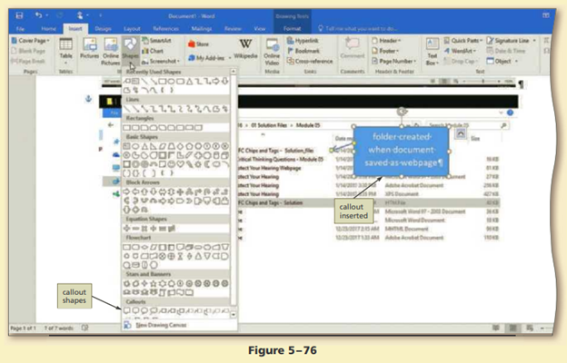
Task: Click Cross-reference in Links group
Action: (x=310, y=61)
